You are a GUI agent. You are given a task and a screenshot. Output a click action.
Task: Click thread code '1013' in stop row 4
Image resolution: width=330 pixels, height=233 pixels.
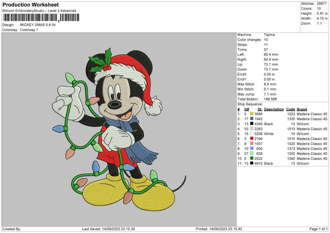coord(291,129)
